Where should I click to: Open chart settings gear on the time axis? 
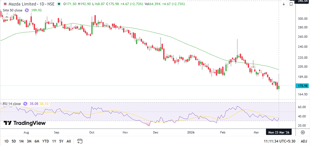point(303,132)
